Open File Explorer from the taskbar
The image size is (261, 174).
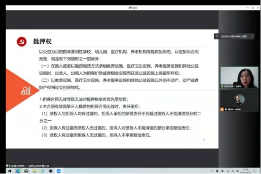point(34,171)
